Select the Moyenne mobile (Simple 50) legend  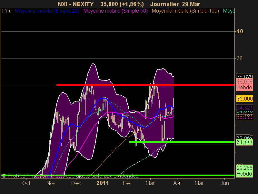click(x=115, y=11)
